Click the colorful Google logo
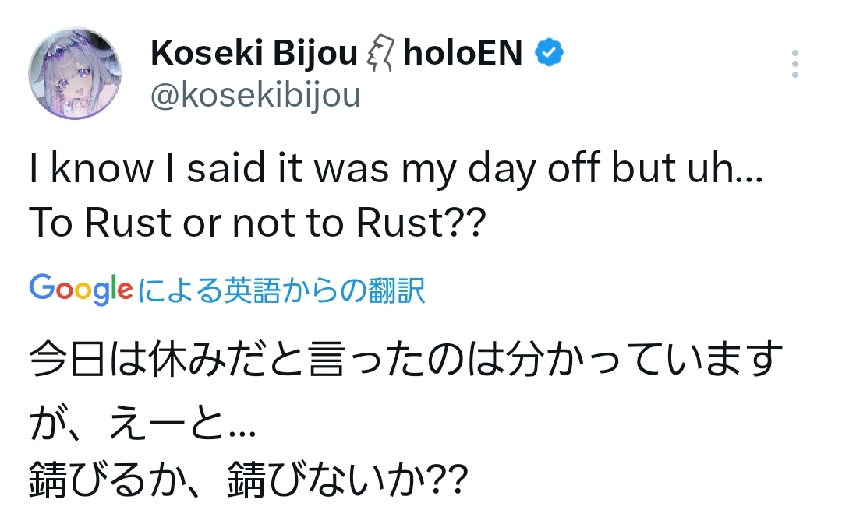The image size is (842, 531). pos(81,289)
